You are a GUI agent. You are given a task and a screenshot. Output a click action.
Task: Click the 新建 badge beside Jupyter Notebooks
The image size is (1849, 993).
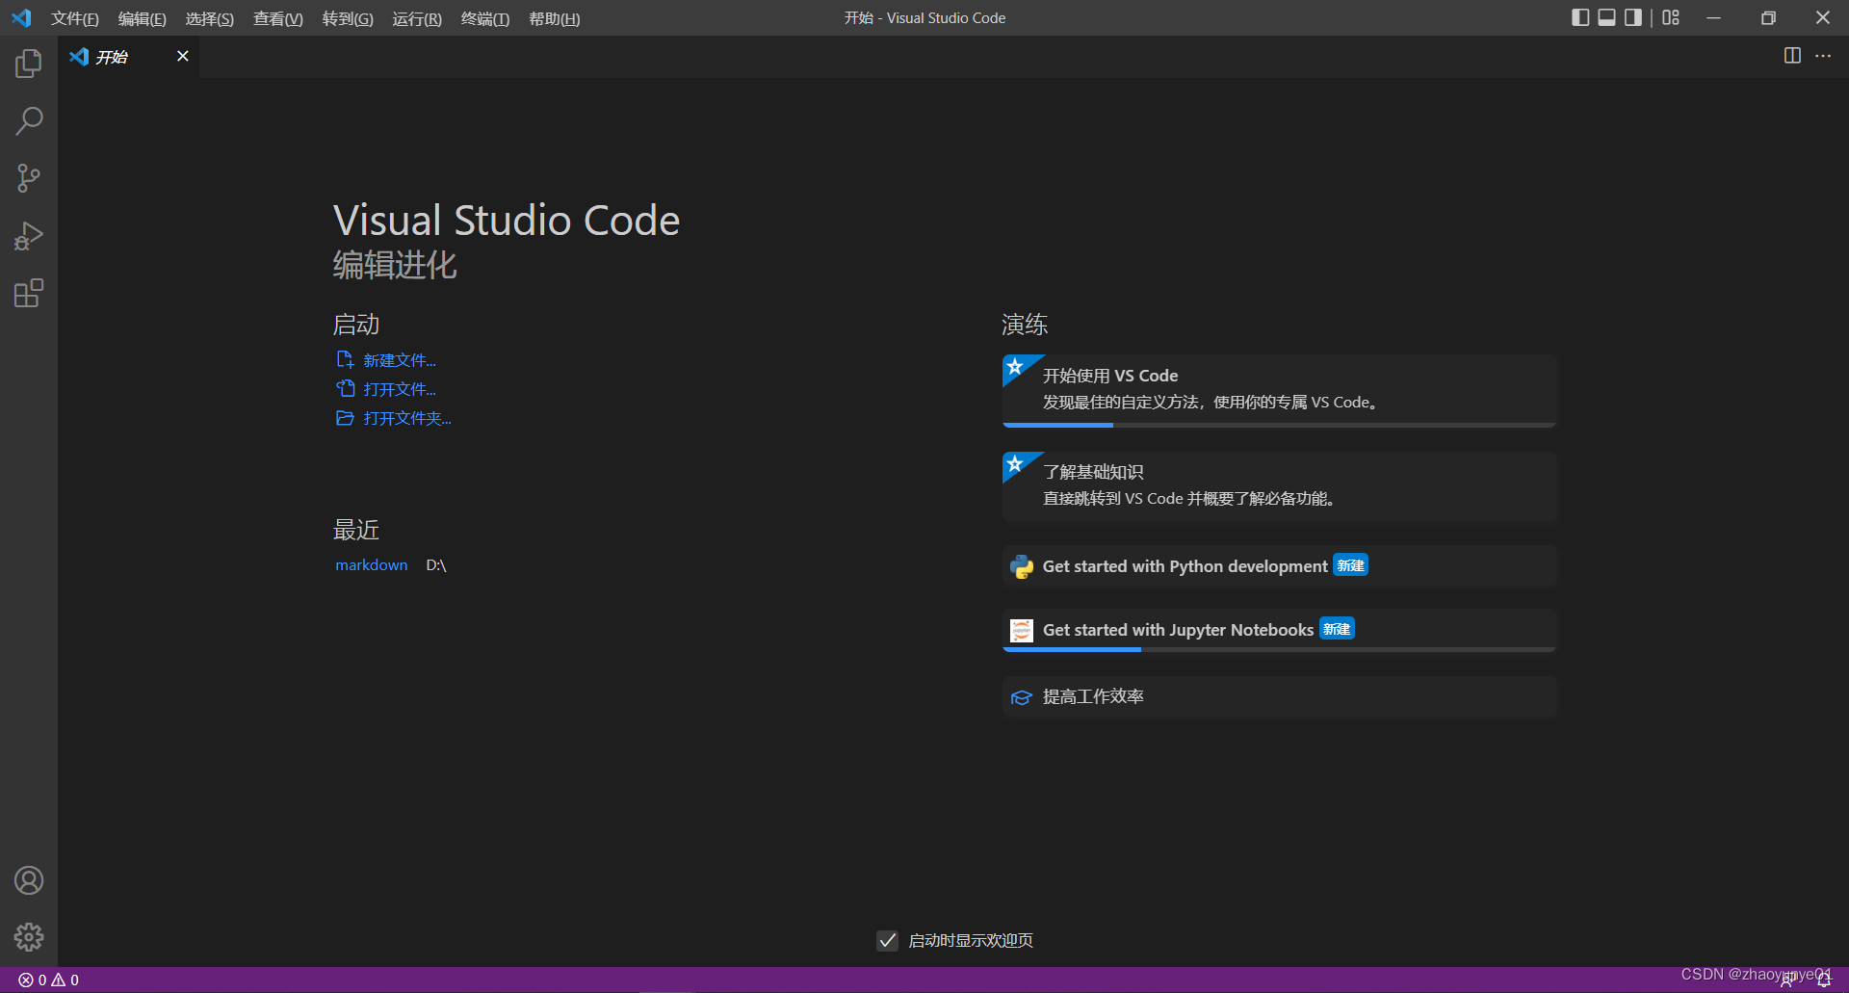1337,629
